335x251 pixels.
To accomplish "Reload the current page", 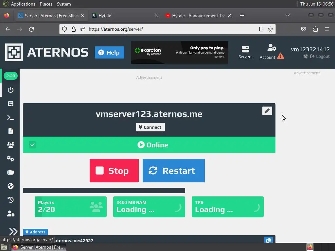I will [x=31, y=29].
